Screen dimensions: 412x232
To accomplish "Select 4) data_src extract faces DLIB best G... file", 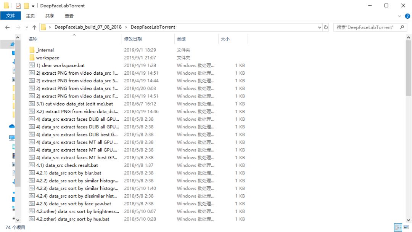I will (x=77, y=134).
